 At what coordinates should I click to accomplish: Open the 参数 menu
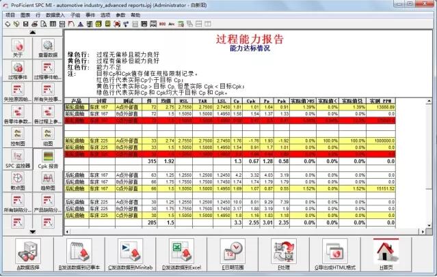click(120, 15)
